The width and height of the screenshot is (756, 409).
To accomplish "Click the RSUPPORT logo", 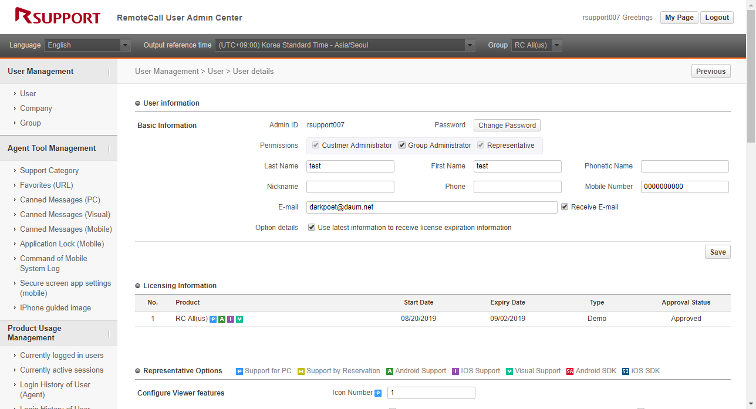I will click(58, 16).
